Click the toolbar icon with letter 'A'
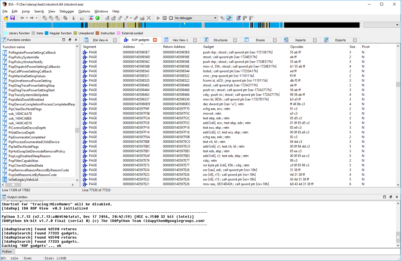 pyautogui.click(x=120, y=18)
